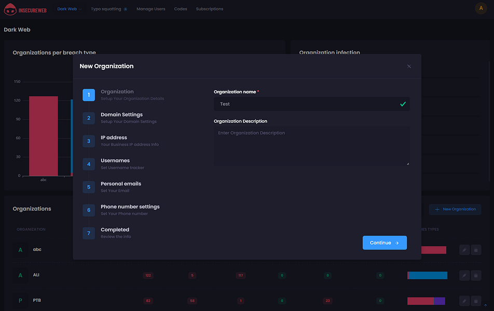Open the Typo squatting menu
The image size is (494, 311).
pyautogui.click(x=106, y=9)
